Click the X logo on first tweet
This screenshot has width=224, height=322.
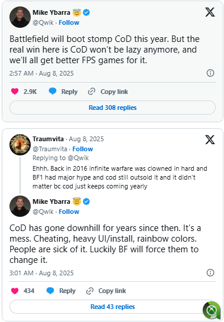210,12
